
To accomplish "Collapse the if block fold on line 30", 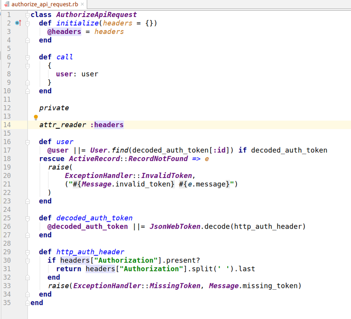I will pos(28,261).
